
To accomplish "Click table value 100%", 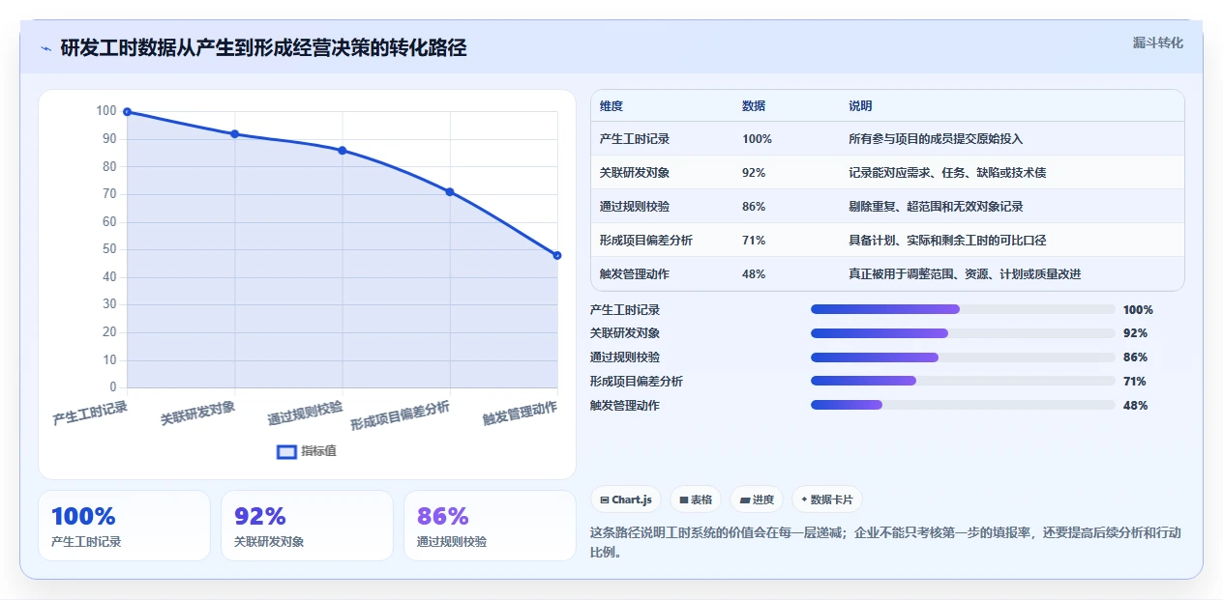I will (x=757, y=139).
